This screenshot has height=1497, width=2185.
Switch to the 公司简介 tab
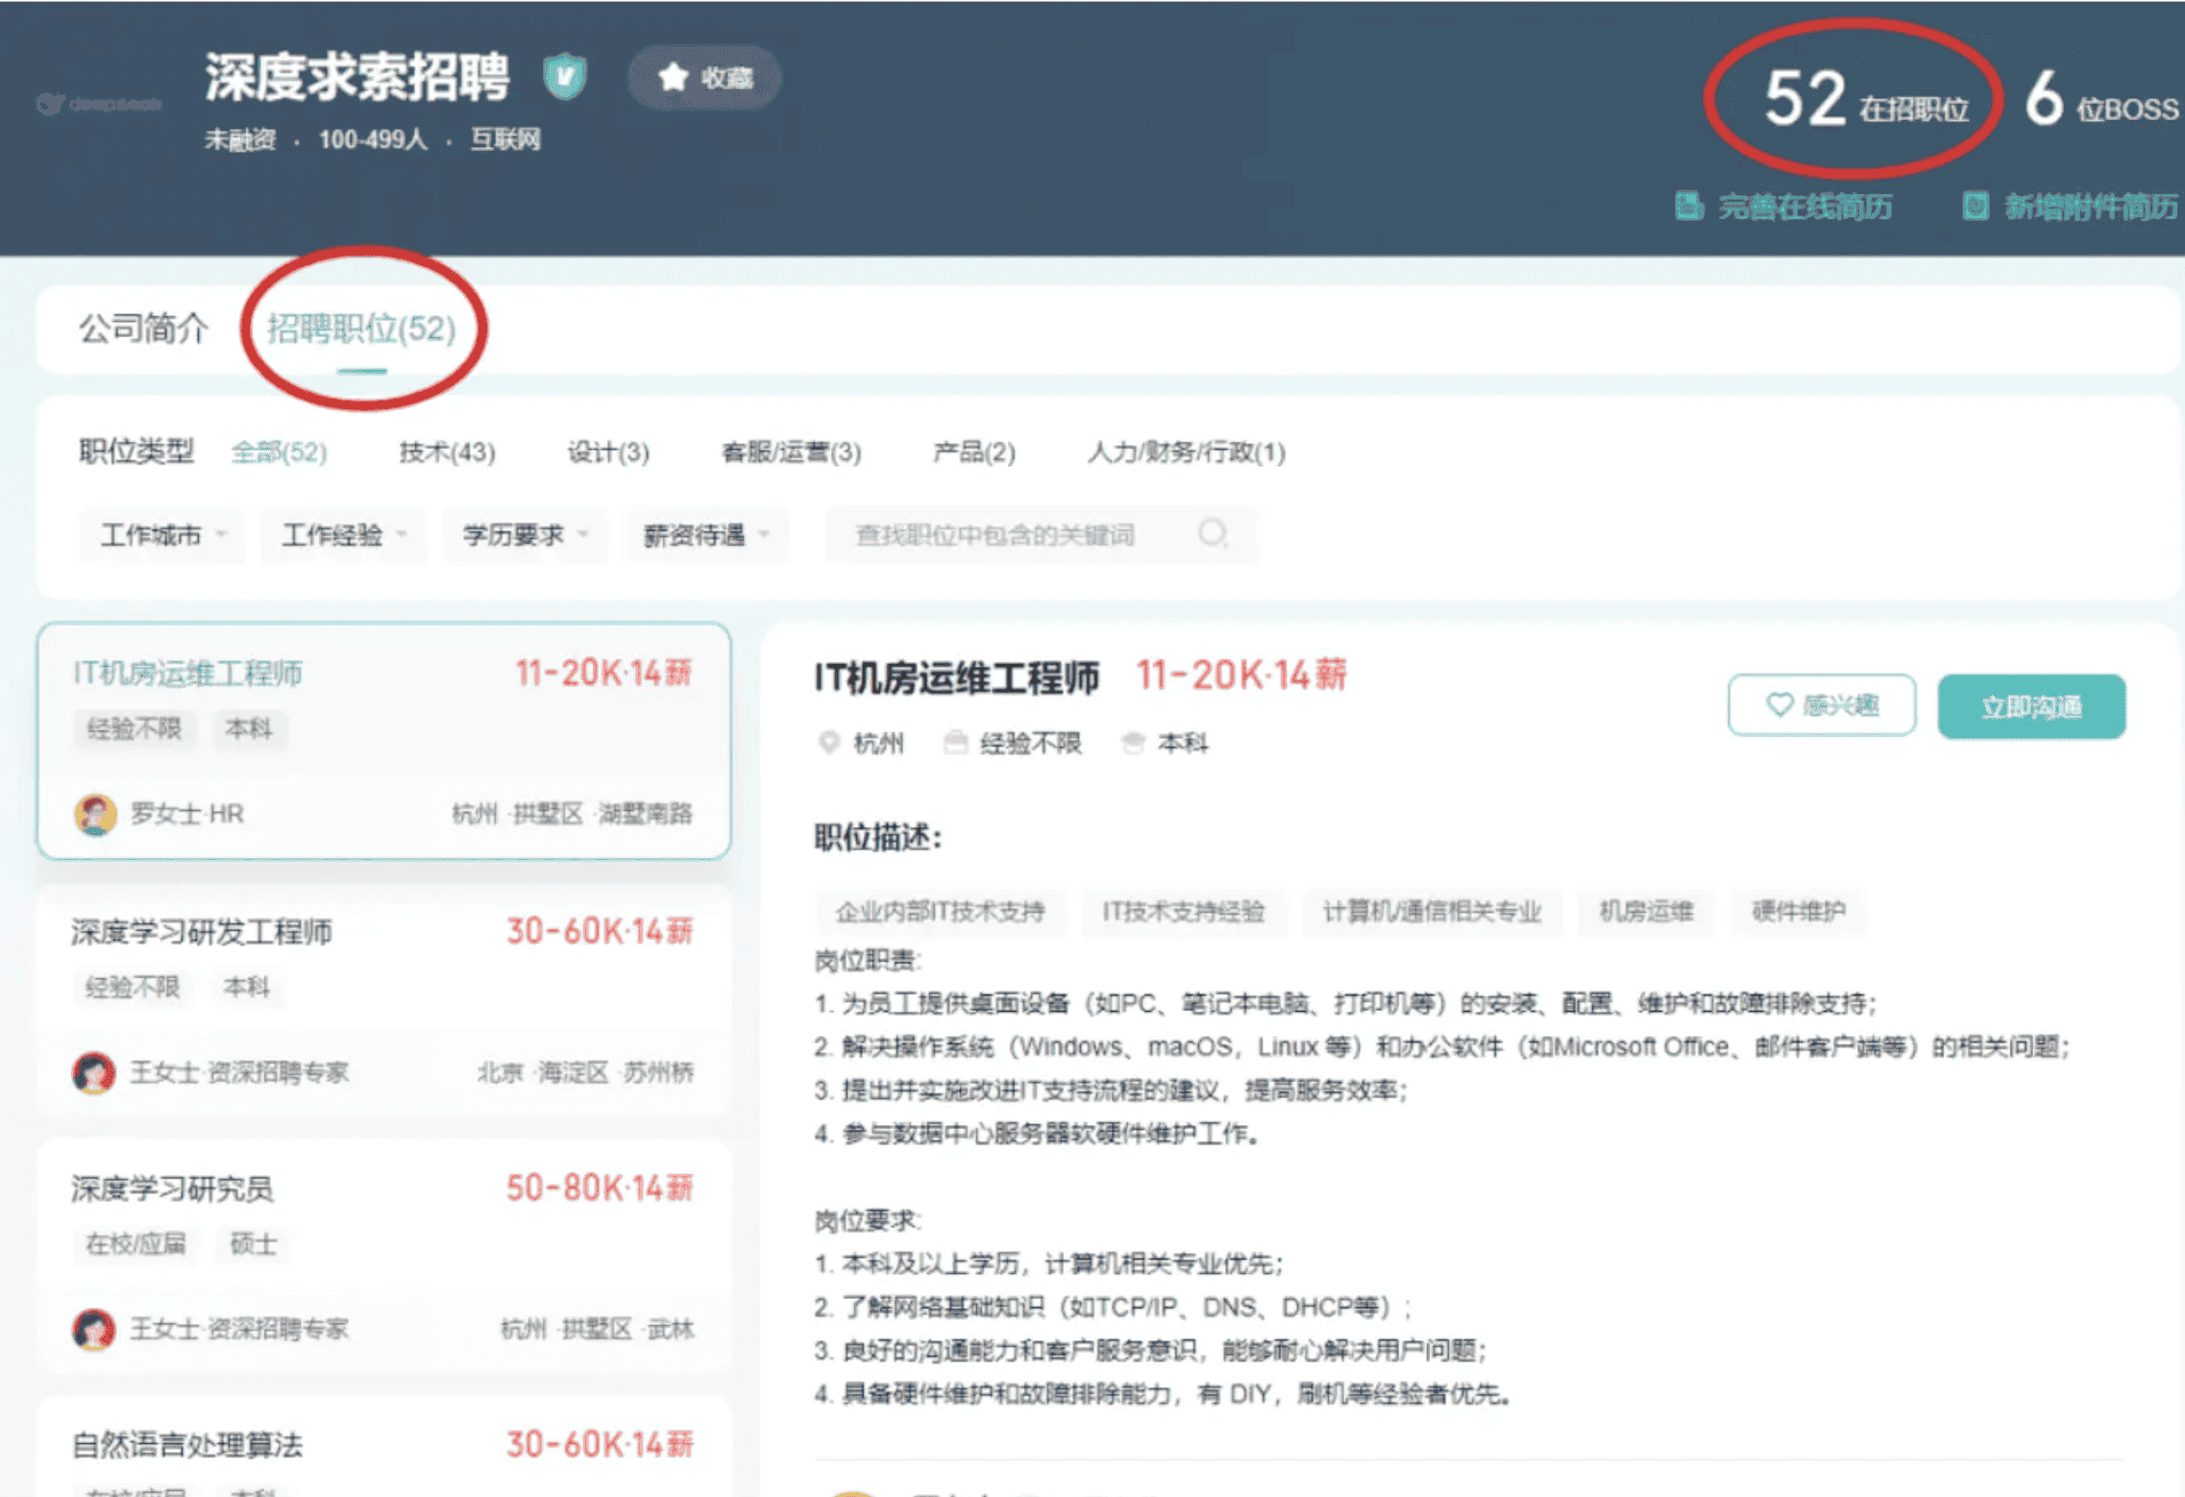click(x=143, y=329)
